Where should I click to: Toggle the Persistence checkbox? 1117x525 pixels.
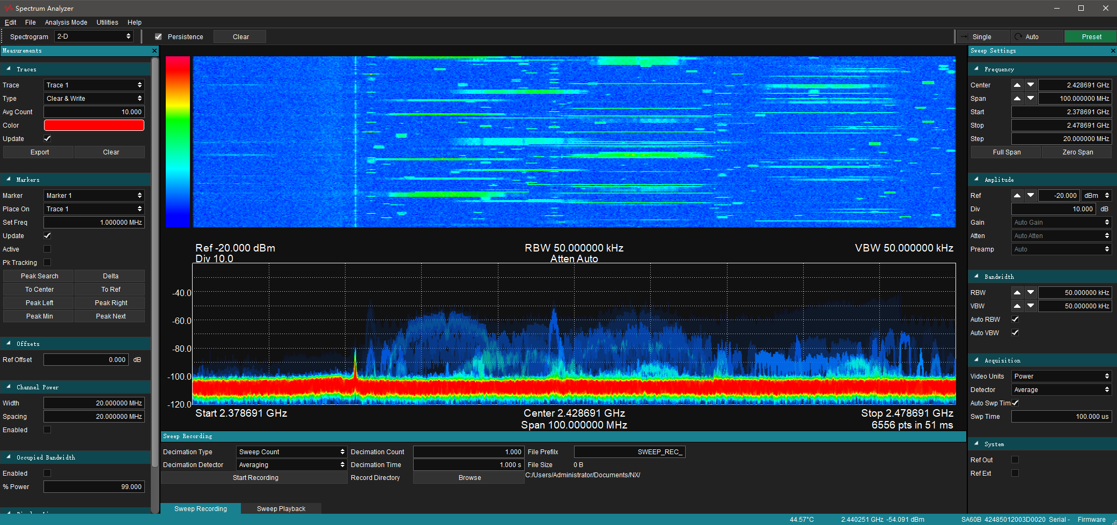[x=158, y=37]
